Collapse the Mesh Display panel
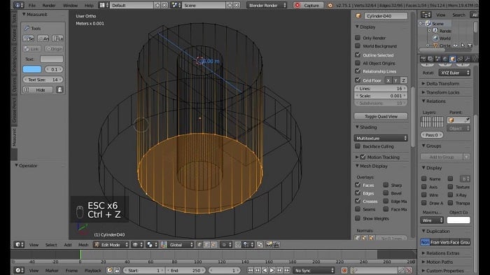Viewport: 490px width, 275px height. [373, 166]
